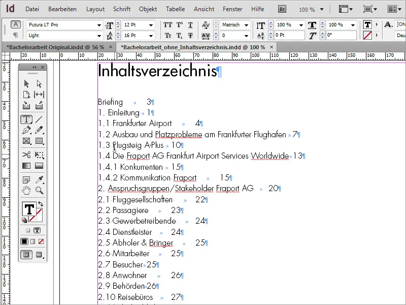
Task: Open the Tabelle menu
Action: [x=175, y=9]
